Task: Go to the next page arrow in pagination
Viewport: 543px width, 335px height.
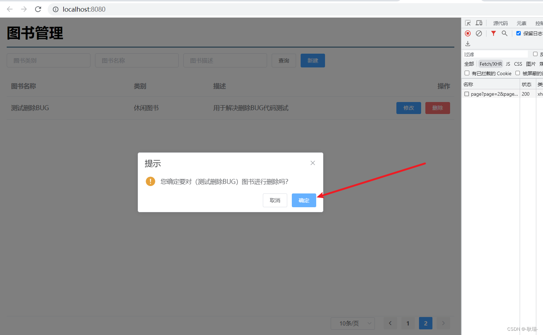Action: click(x=443, y=323)
